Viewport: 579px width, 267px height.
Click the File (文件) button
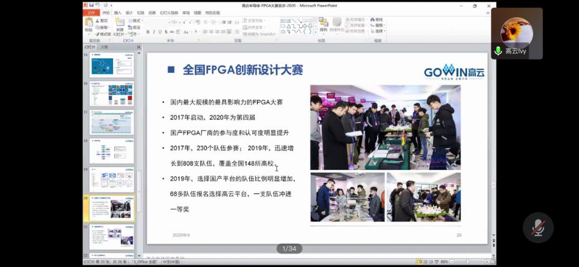point(91,12)
